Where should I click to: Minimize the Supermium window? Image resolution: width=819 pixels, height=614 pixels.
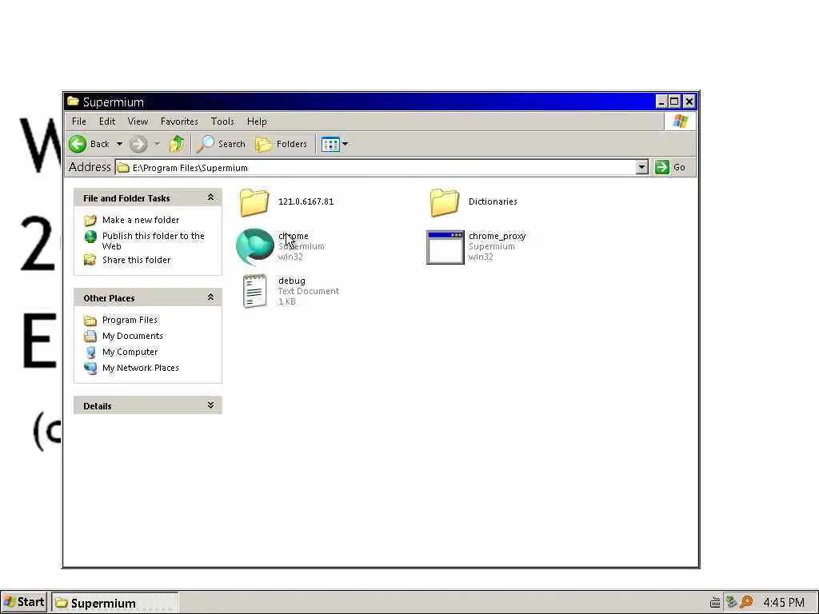pyautogui.click(x=661, y=102)
